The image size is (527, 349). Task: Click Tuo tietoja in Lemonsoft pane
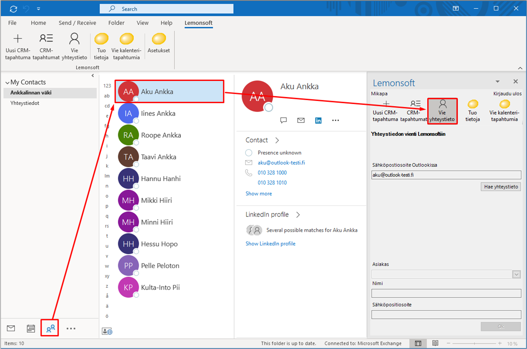coord(472,111)
